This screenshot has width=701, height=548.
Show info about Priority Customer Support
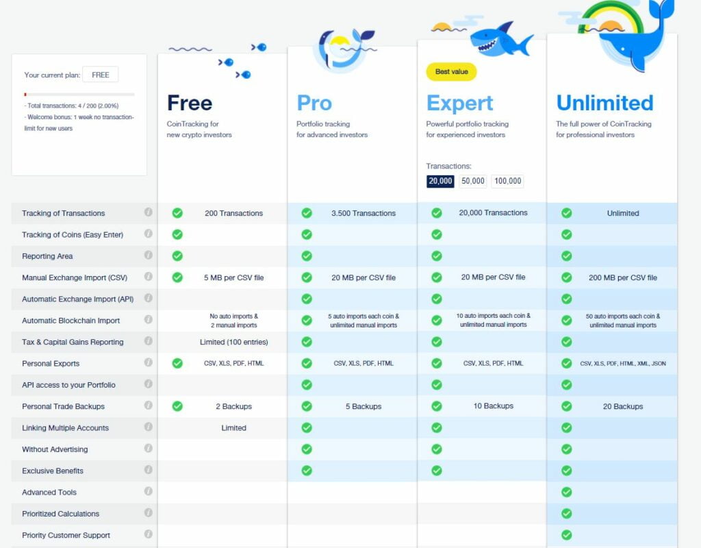click(x=148, y=534)
